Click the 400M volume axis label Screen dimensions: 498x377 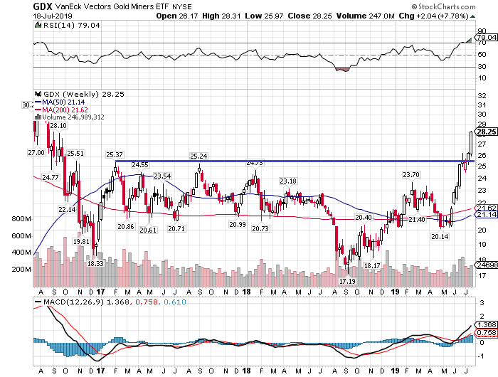(21, 253)
